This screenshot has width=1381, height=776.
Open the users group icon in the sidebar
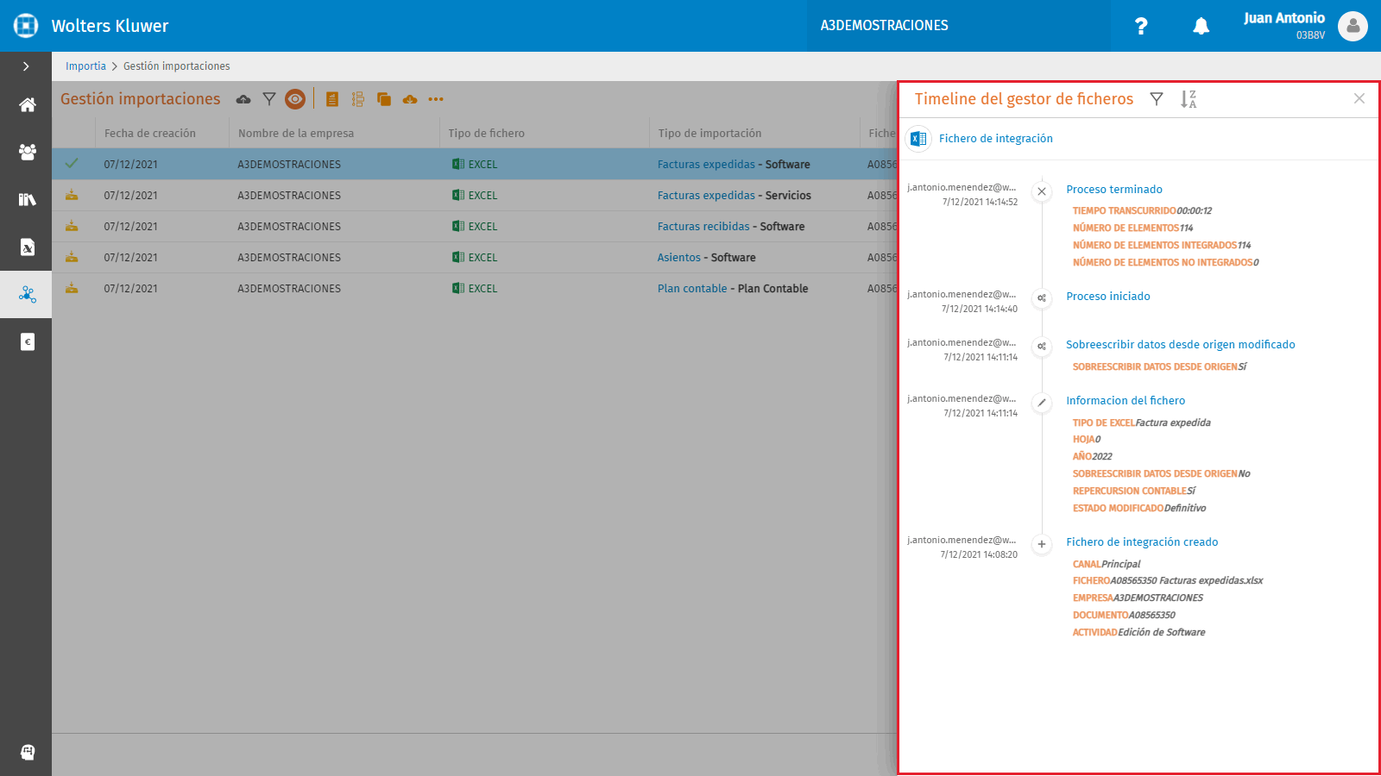[27, 152]
